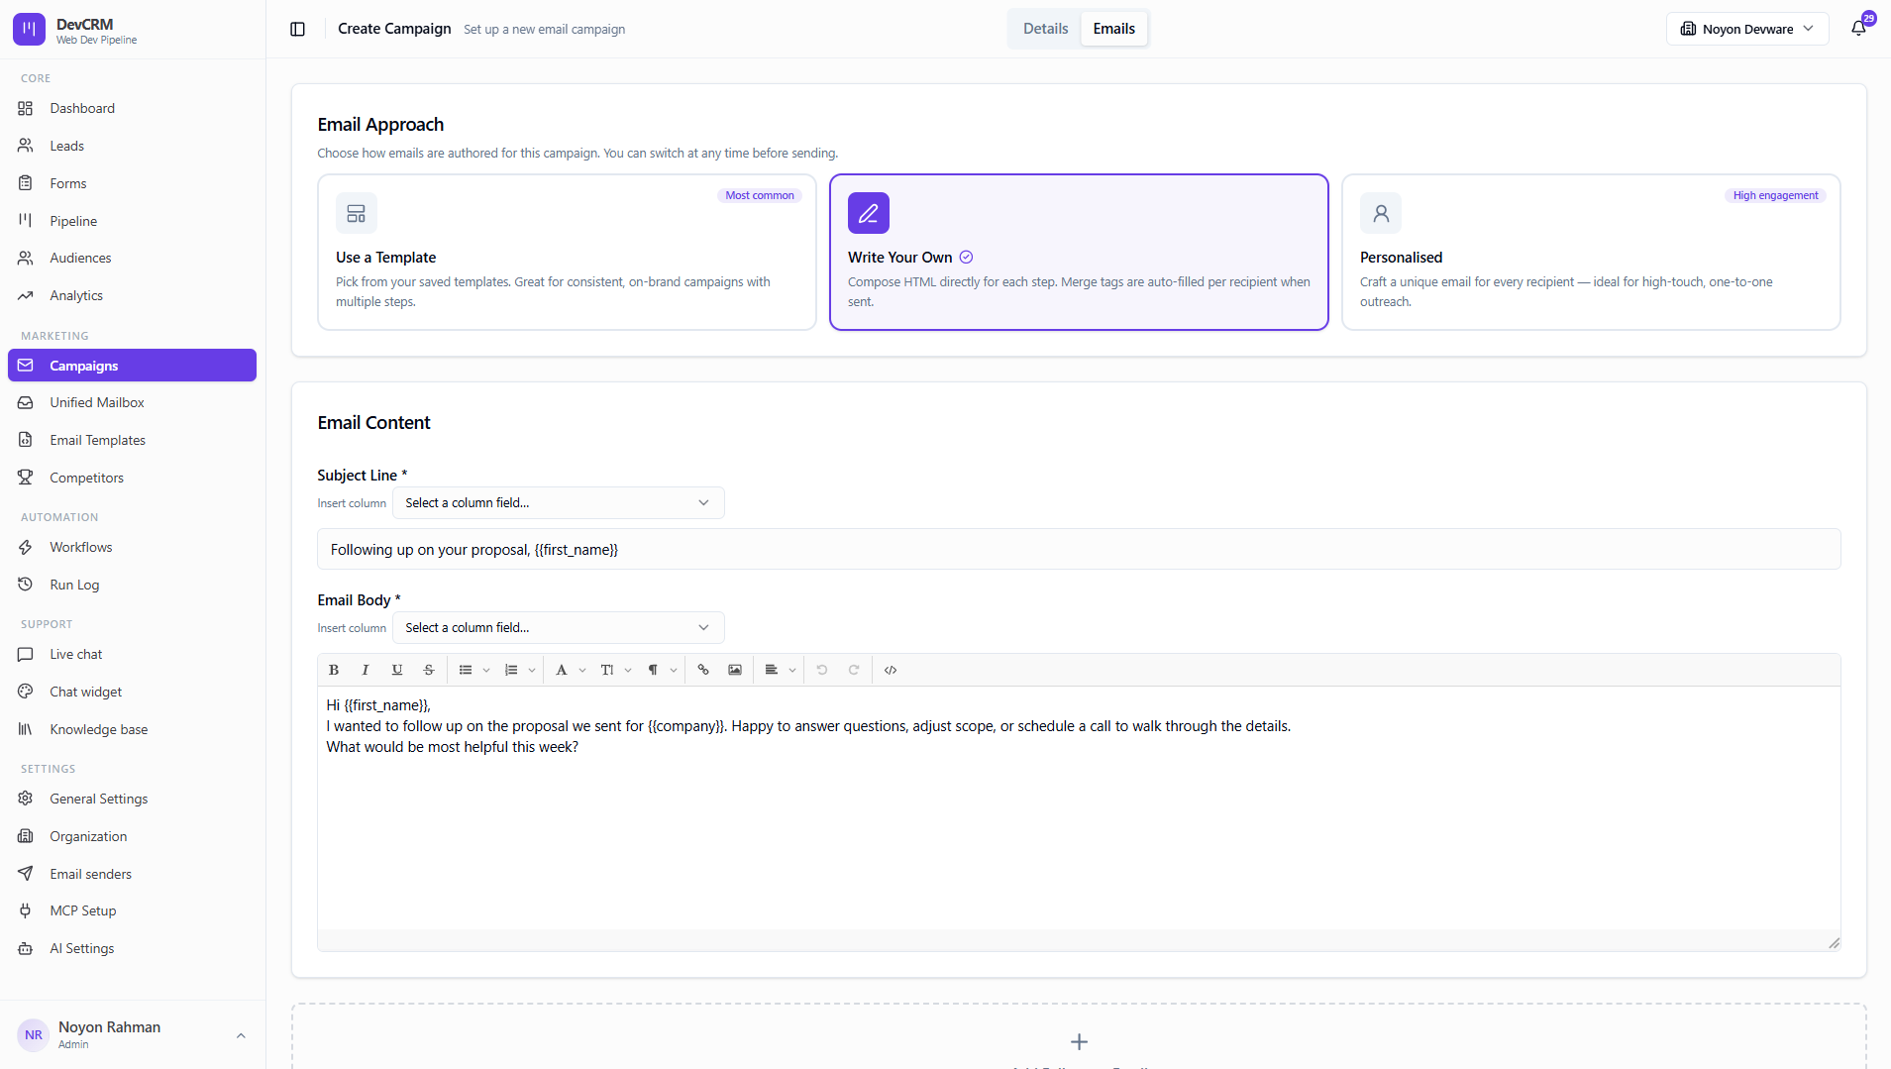Toggle bold formatting in email editor
Image resolution: width=1891 pixels, height=1069 pixels.
334,671
